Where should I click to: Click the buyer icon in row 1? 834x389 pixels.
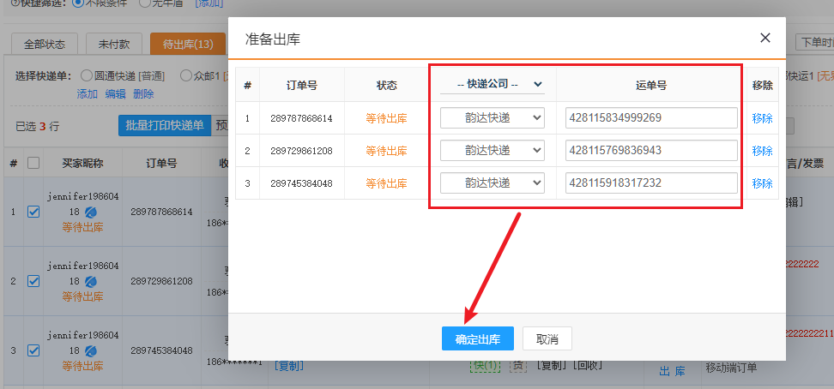pos(90,213)
